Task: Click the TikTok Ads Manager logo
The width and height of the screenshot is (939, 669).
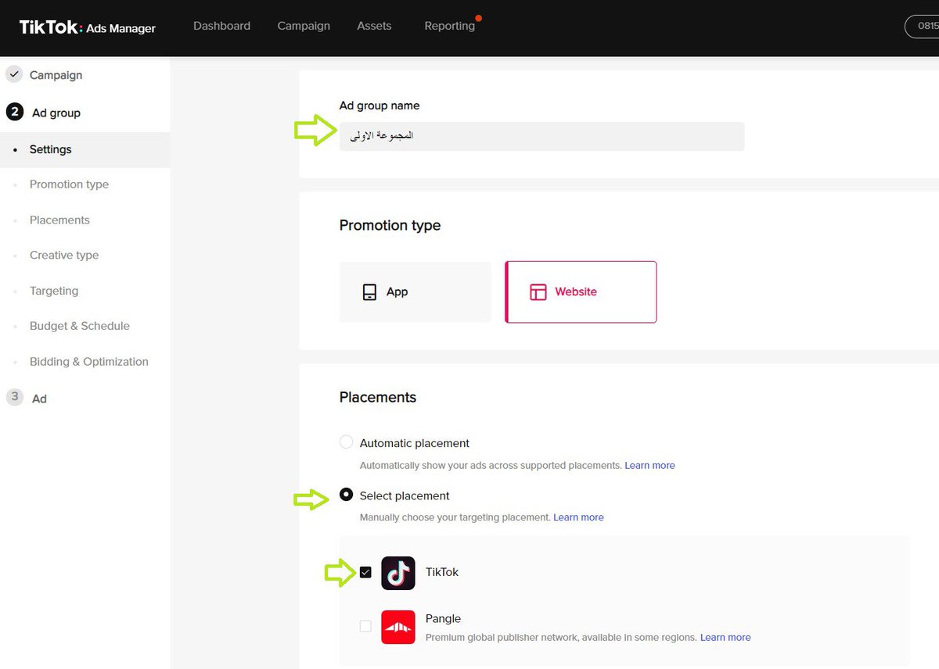Action: pos(88,27)
